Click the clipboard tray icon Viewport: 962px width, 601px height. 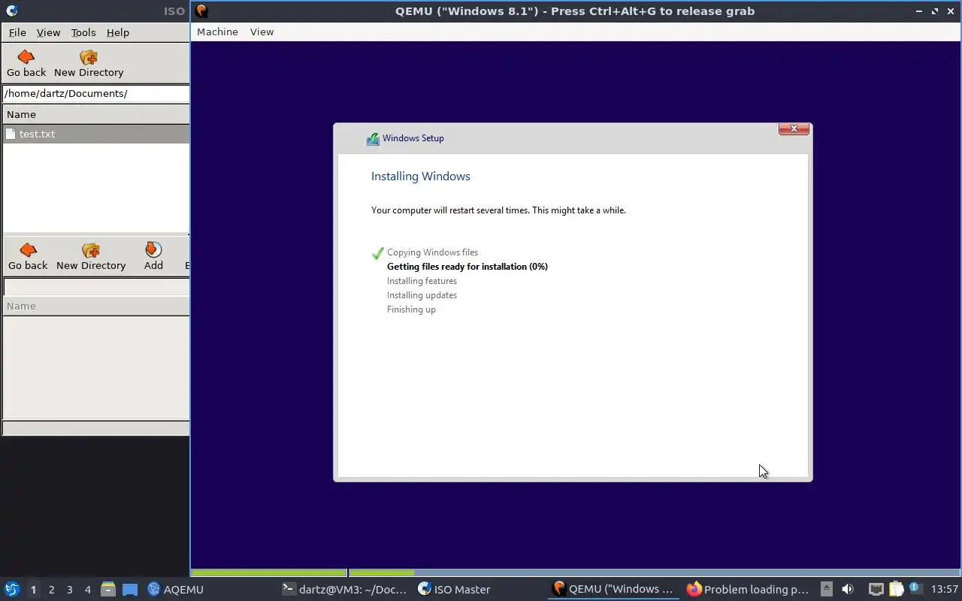896,590
